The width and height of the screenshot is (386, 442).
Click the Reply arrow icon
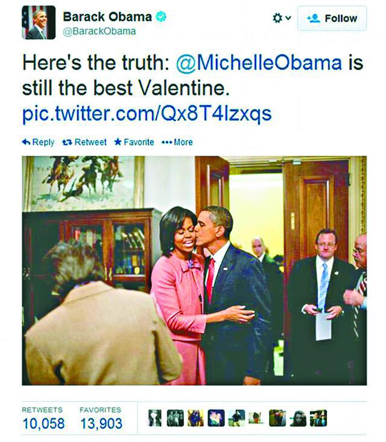click(x=26, y=142)
